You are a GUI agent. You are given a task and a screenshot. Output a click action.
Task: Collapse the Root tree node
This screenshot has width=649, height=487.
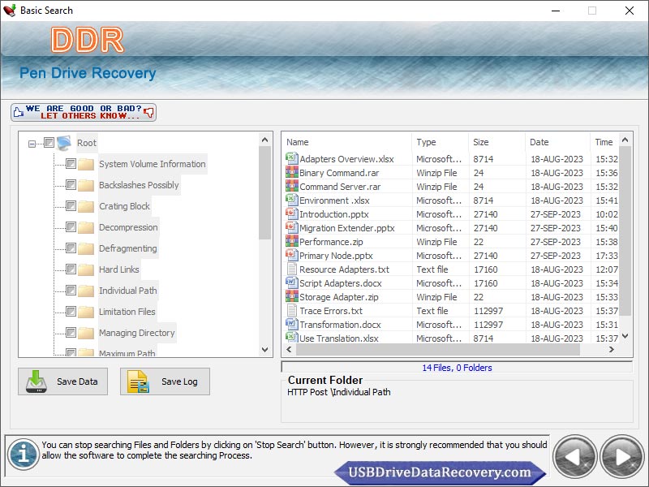32,144
